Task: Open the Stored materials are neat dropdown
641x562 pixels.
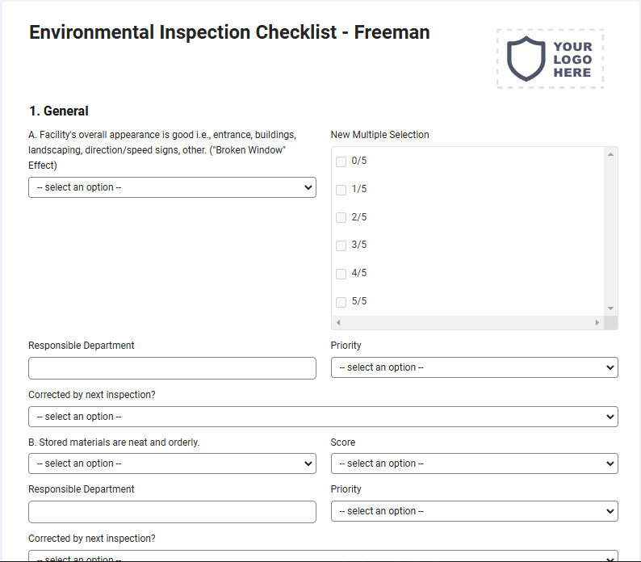Action: pyautogui.click(x=172, y=463)
